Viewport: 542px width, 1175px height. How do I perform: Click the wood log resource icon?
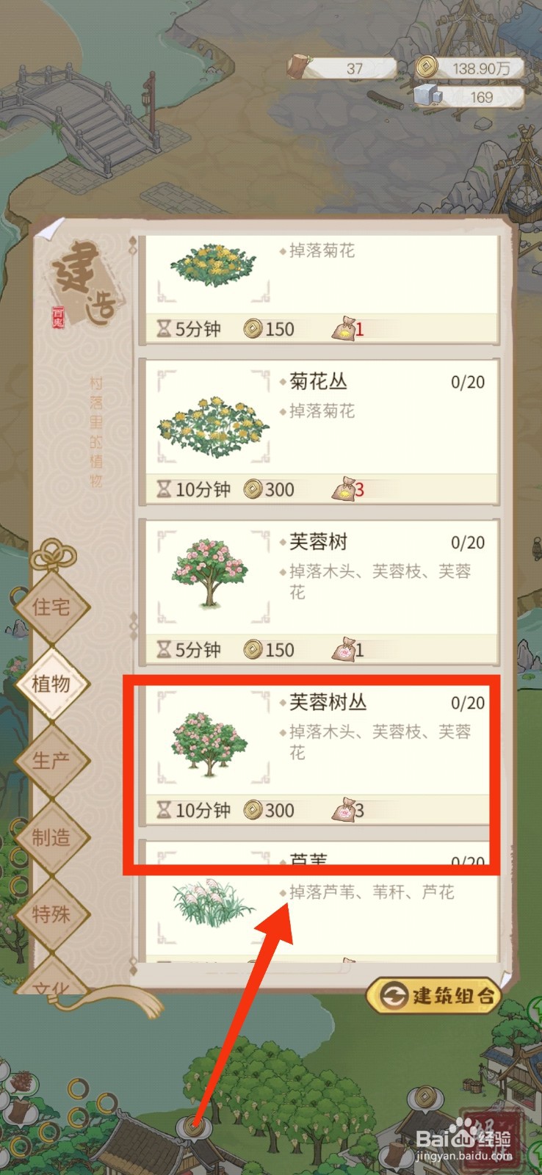(x=298, y=66)
